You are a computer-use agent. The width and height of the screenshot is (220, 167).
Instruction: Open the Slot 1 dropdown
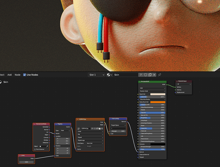pos(96,75)
